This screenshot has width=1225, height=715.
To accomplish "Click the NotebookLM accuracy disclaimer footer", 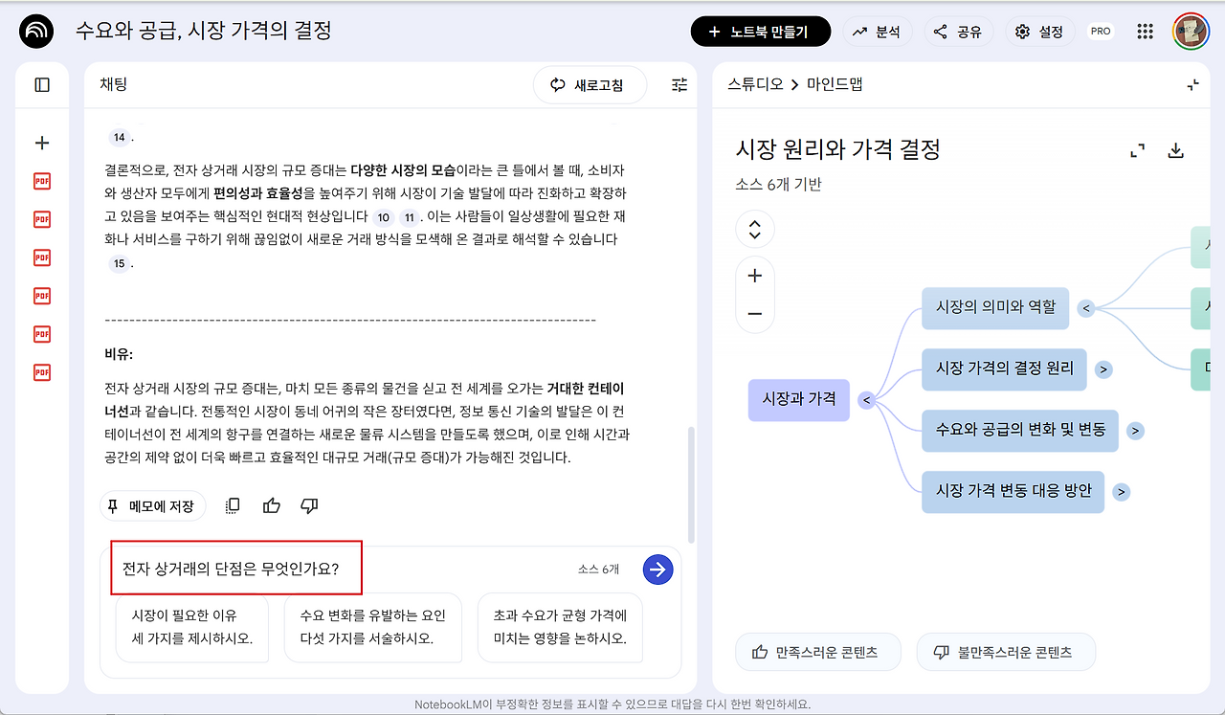I will (612, 704).
